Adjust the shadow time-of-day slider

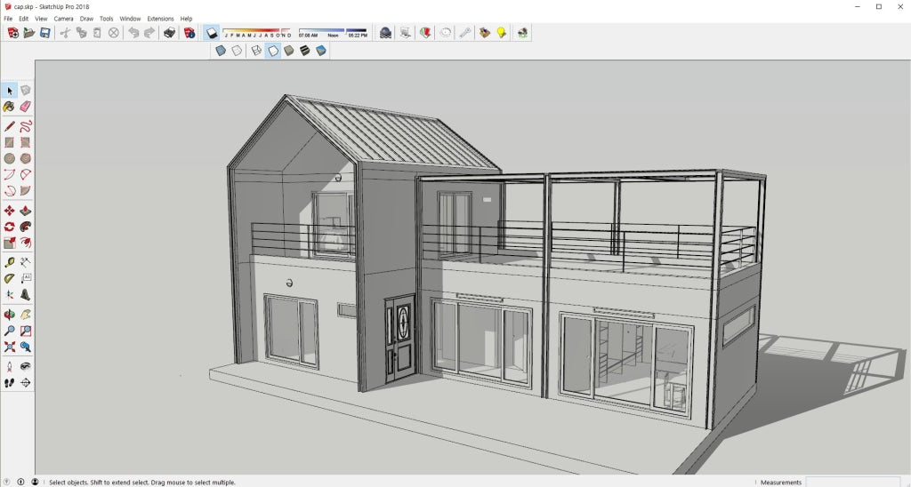[334, 33]
